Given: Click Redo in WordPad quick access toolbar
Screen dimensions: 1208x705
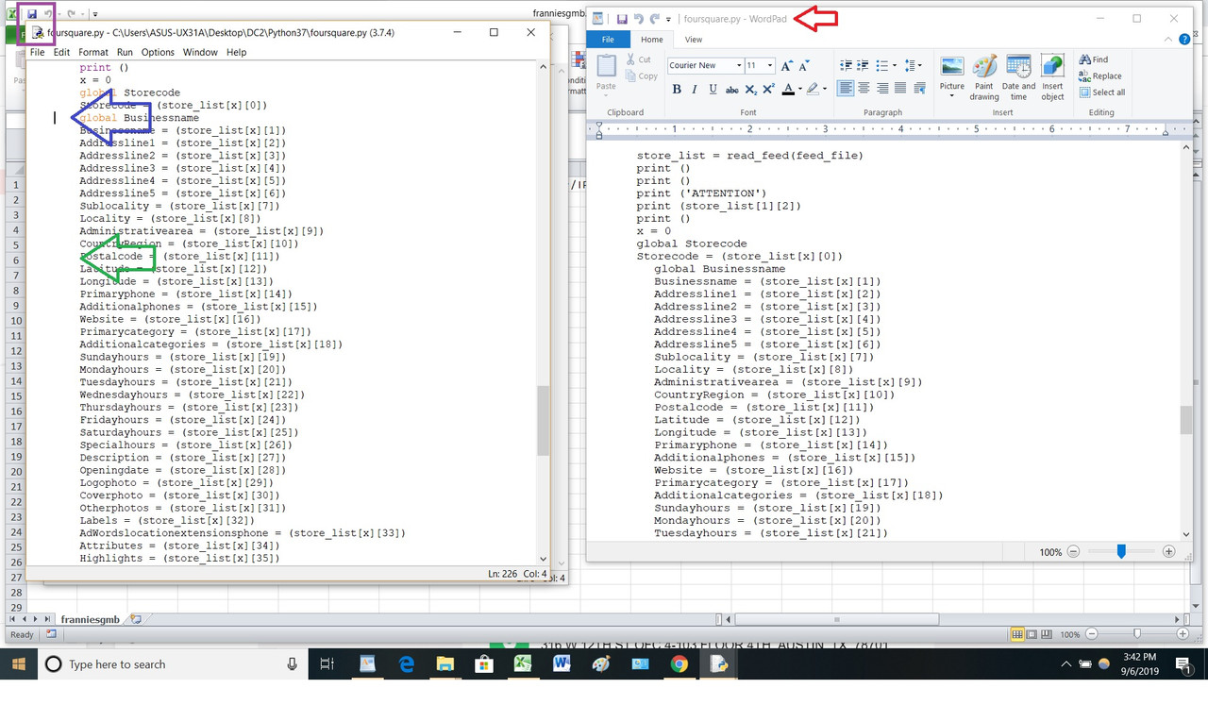Looking at the screenshot, I should point(654,19).
